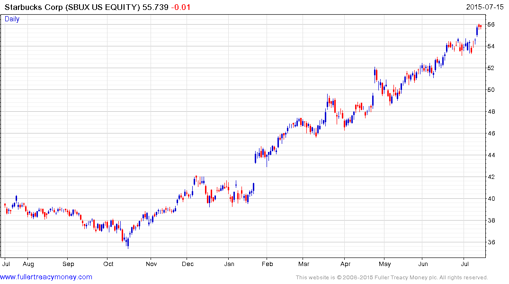The width and height of the screenshot is (509, 284).
Task: Click the October low candlestick near 35.5
Action: 128,243
